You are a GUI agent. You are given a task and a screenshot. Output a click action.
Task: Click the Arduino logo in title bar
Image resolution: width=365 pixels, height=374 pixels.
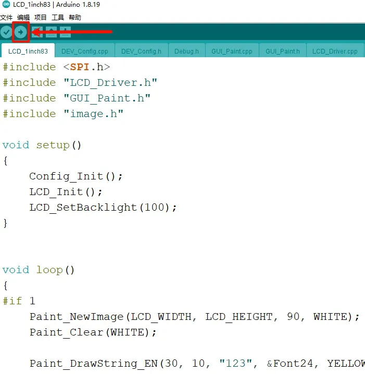tap(6, 4)
